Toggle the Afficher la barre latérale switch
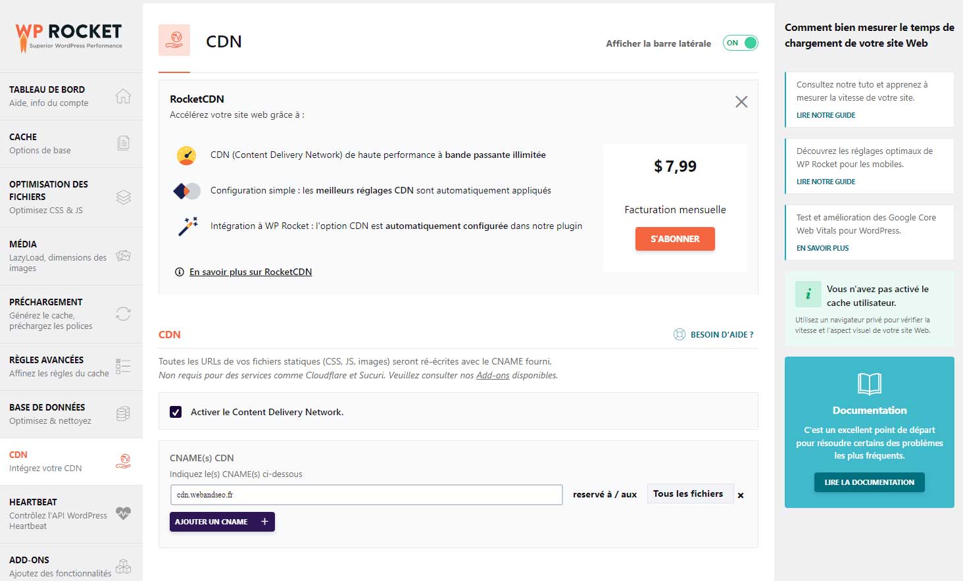963x581 pixels. coord(740,43)
